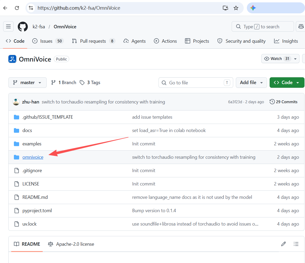Expand the master branch dropdown
Screen dimensions: 305x263
point(28,83)
